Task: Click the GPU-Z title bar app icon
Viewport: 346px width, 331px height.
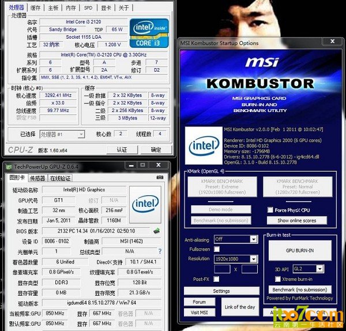Action: click(x=8, y=166)
